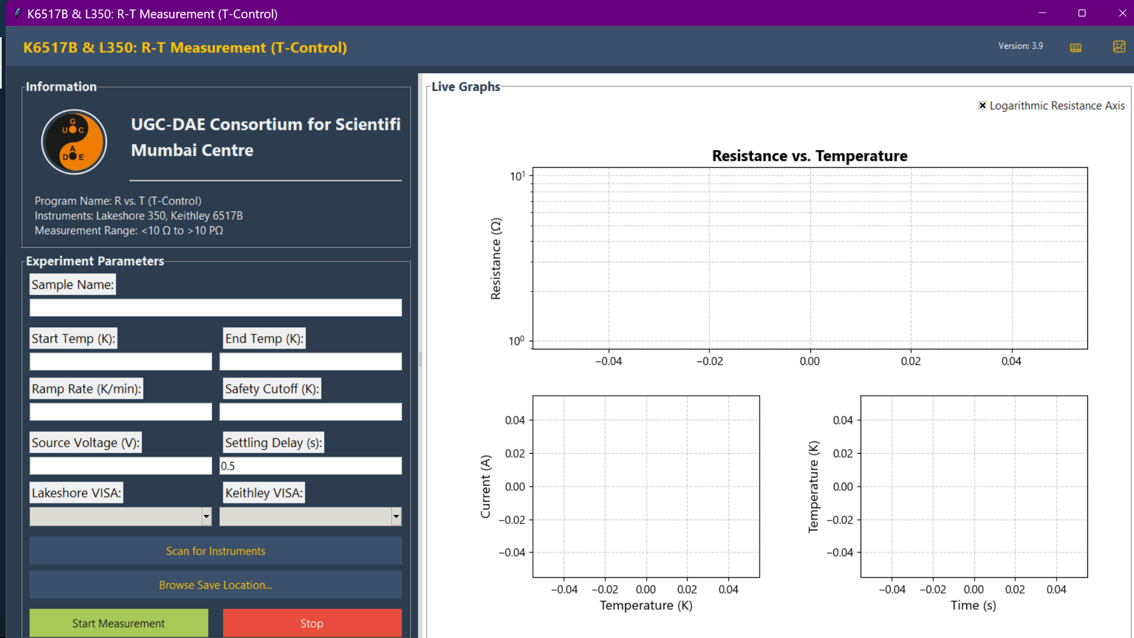Click the Safety Cutoff (K) field

click(311, 412)
